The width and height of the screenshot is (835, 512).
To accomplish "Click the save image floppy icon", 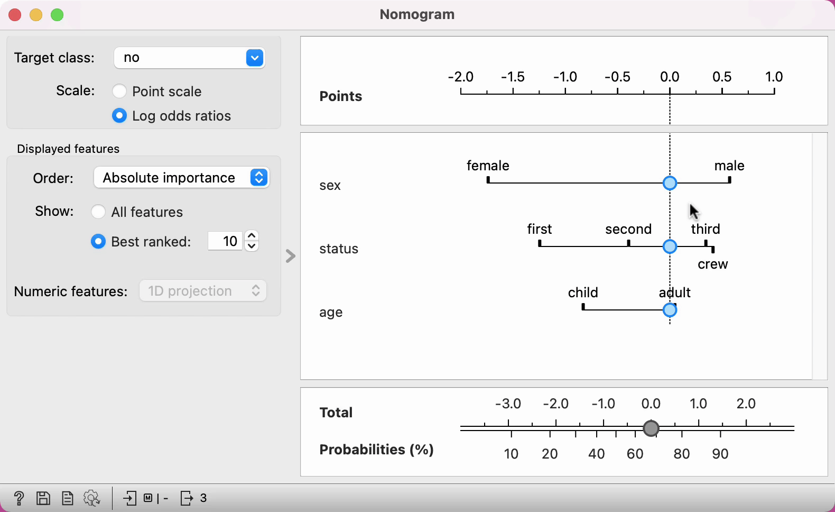I will (43, 498).
